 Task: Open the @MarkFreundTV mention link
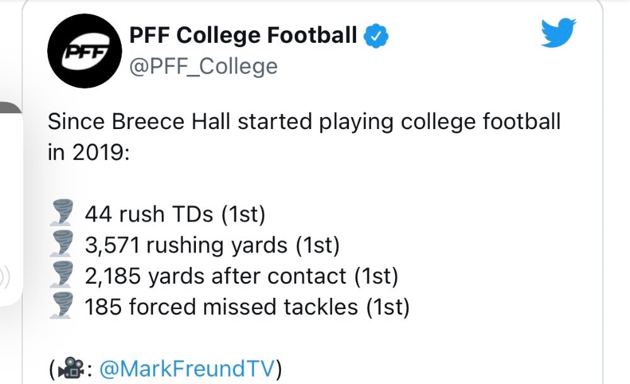coord(187,368)
